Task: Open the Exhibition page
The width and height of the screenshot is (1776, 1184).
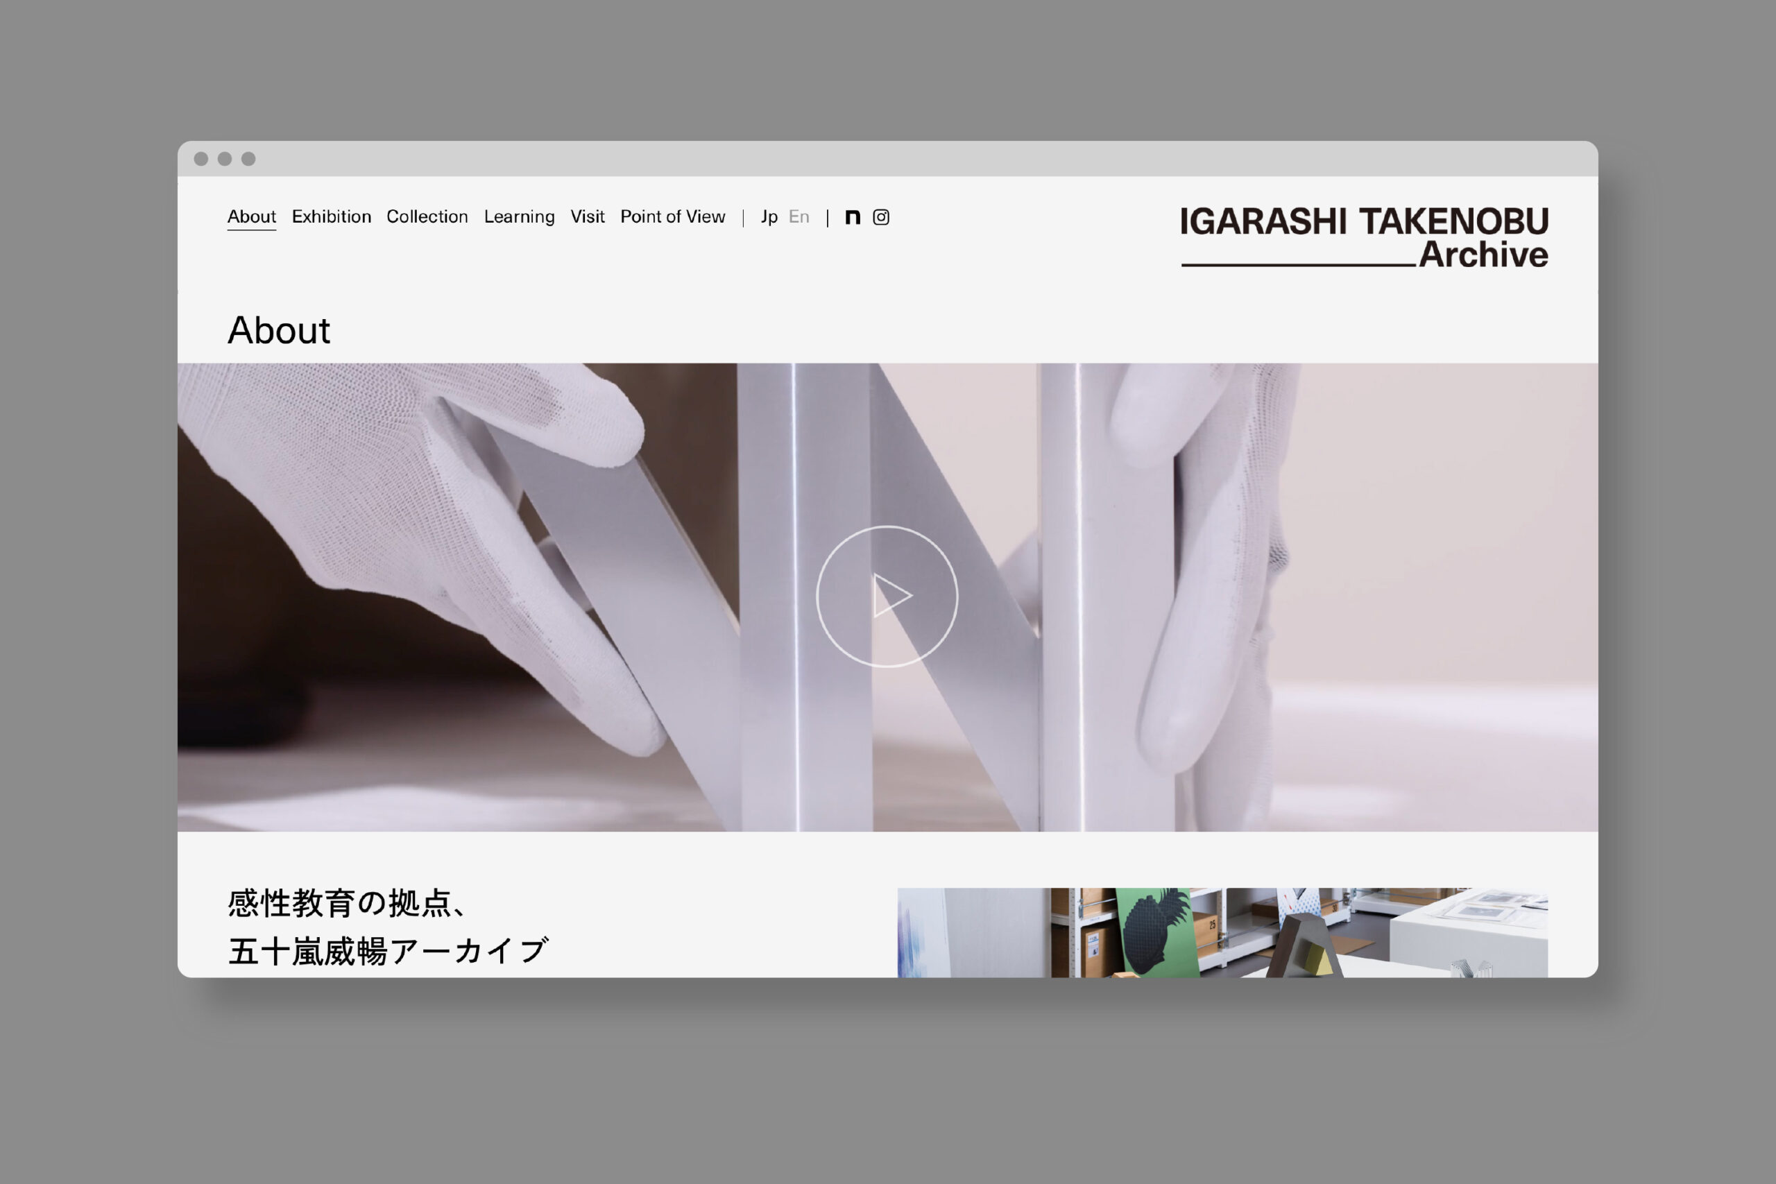Action: 332,216
